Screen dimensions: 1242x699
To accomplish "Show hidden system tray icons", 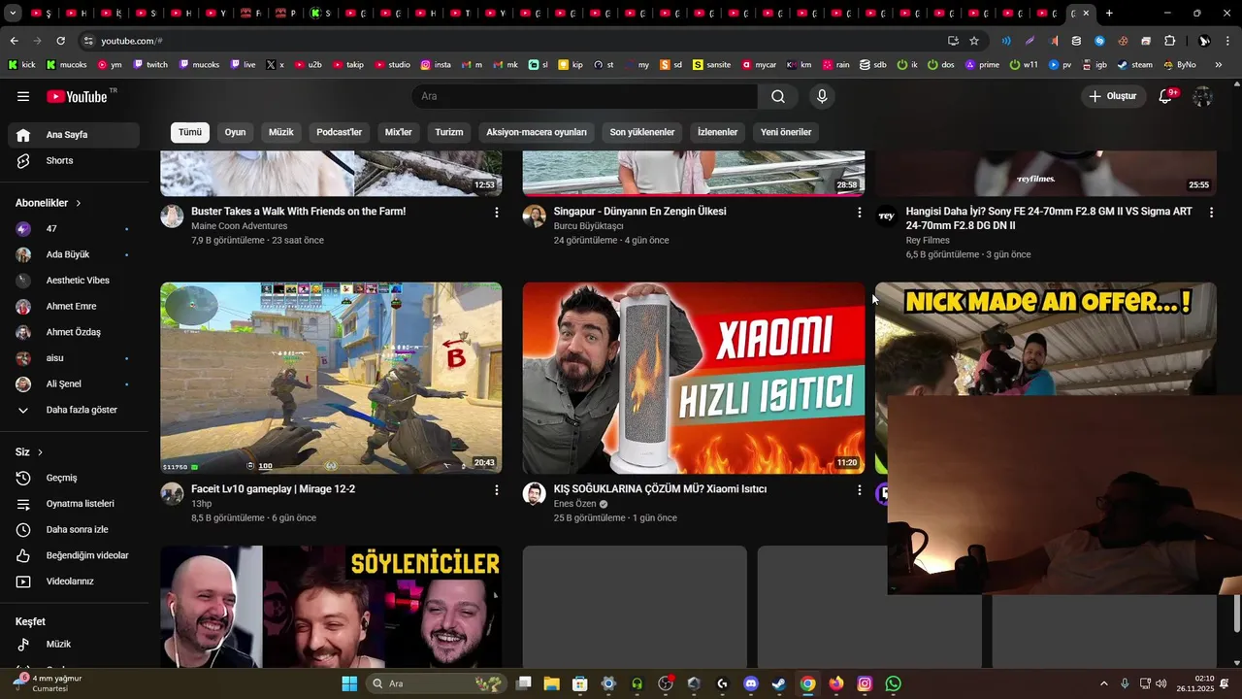I will point(1103,683).
